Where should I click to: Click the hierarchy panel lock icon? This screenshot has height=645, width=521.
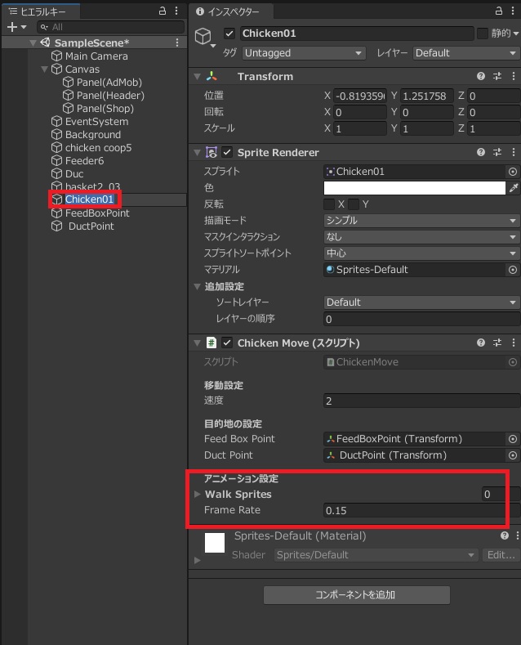pos(162,11)
